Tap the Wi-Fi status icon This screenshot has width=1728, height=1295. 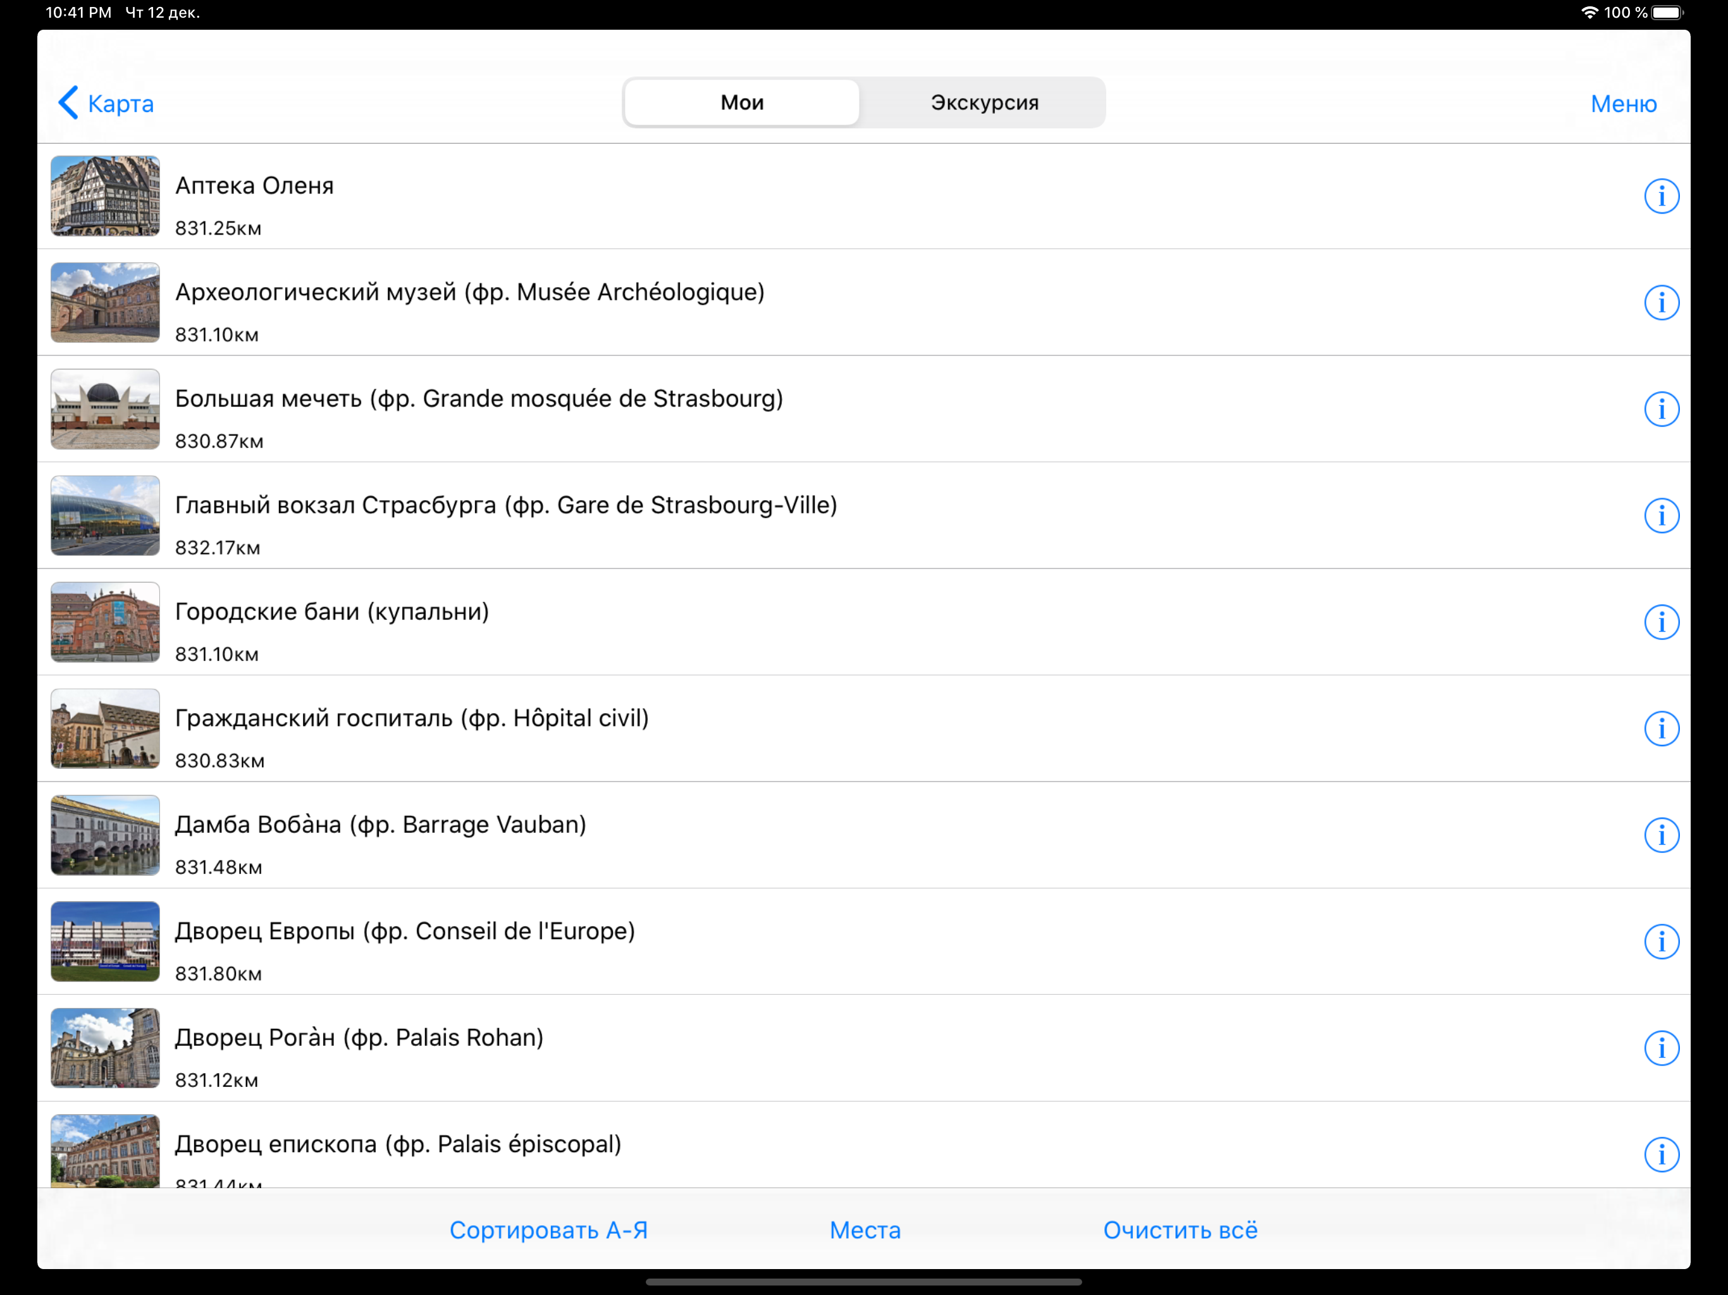(x=1589, y=13)
